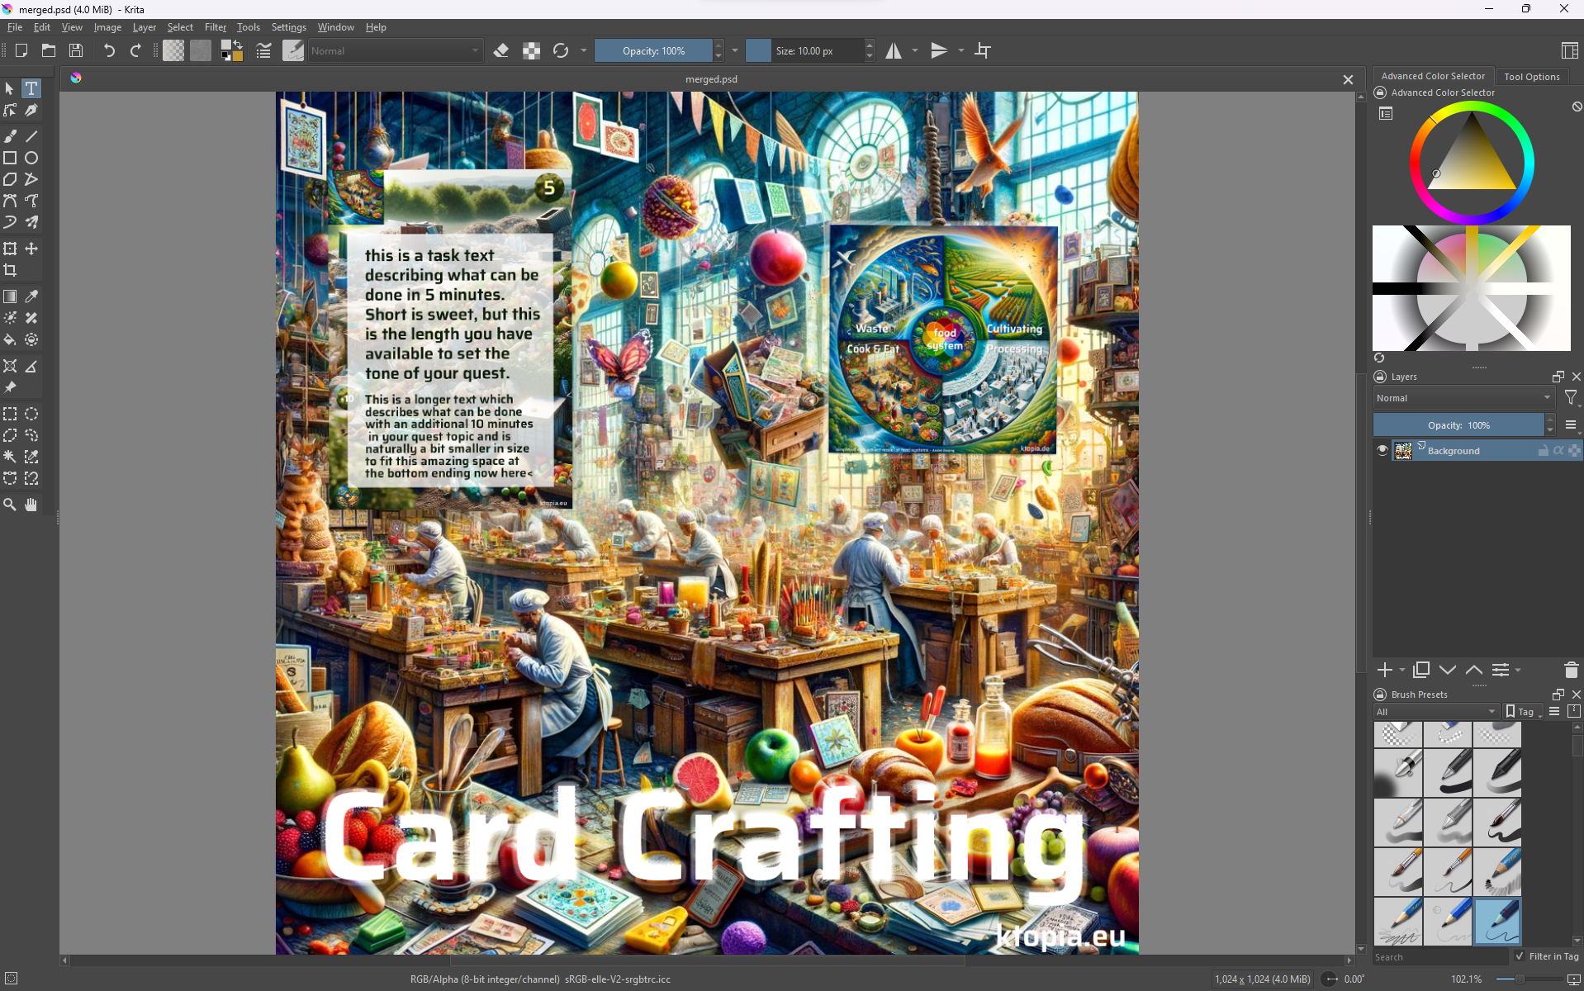
Task: Select the Rectangular Selection tool
Action: pyautogui.click(x=10, y=414)
